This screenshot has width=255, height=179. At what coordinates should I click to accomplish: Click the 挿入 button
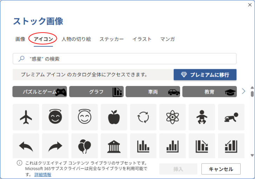pos(178,169)
